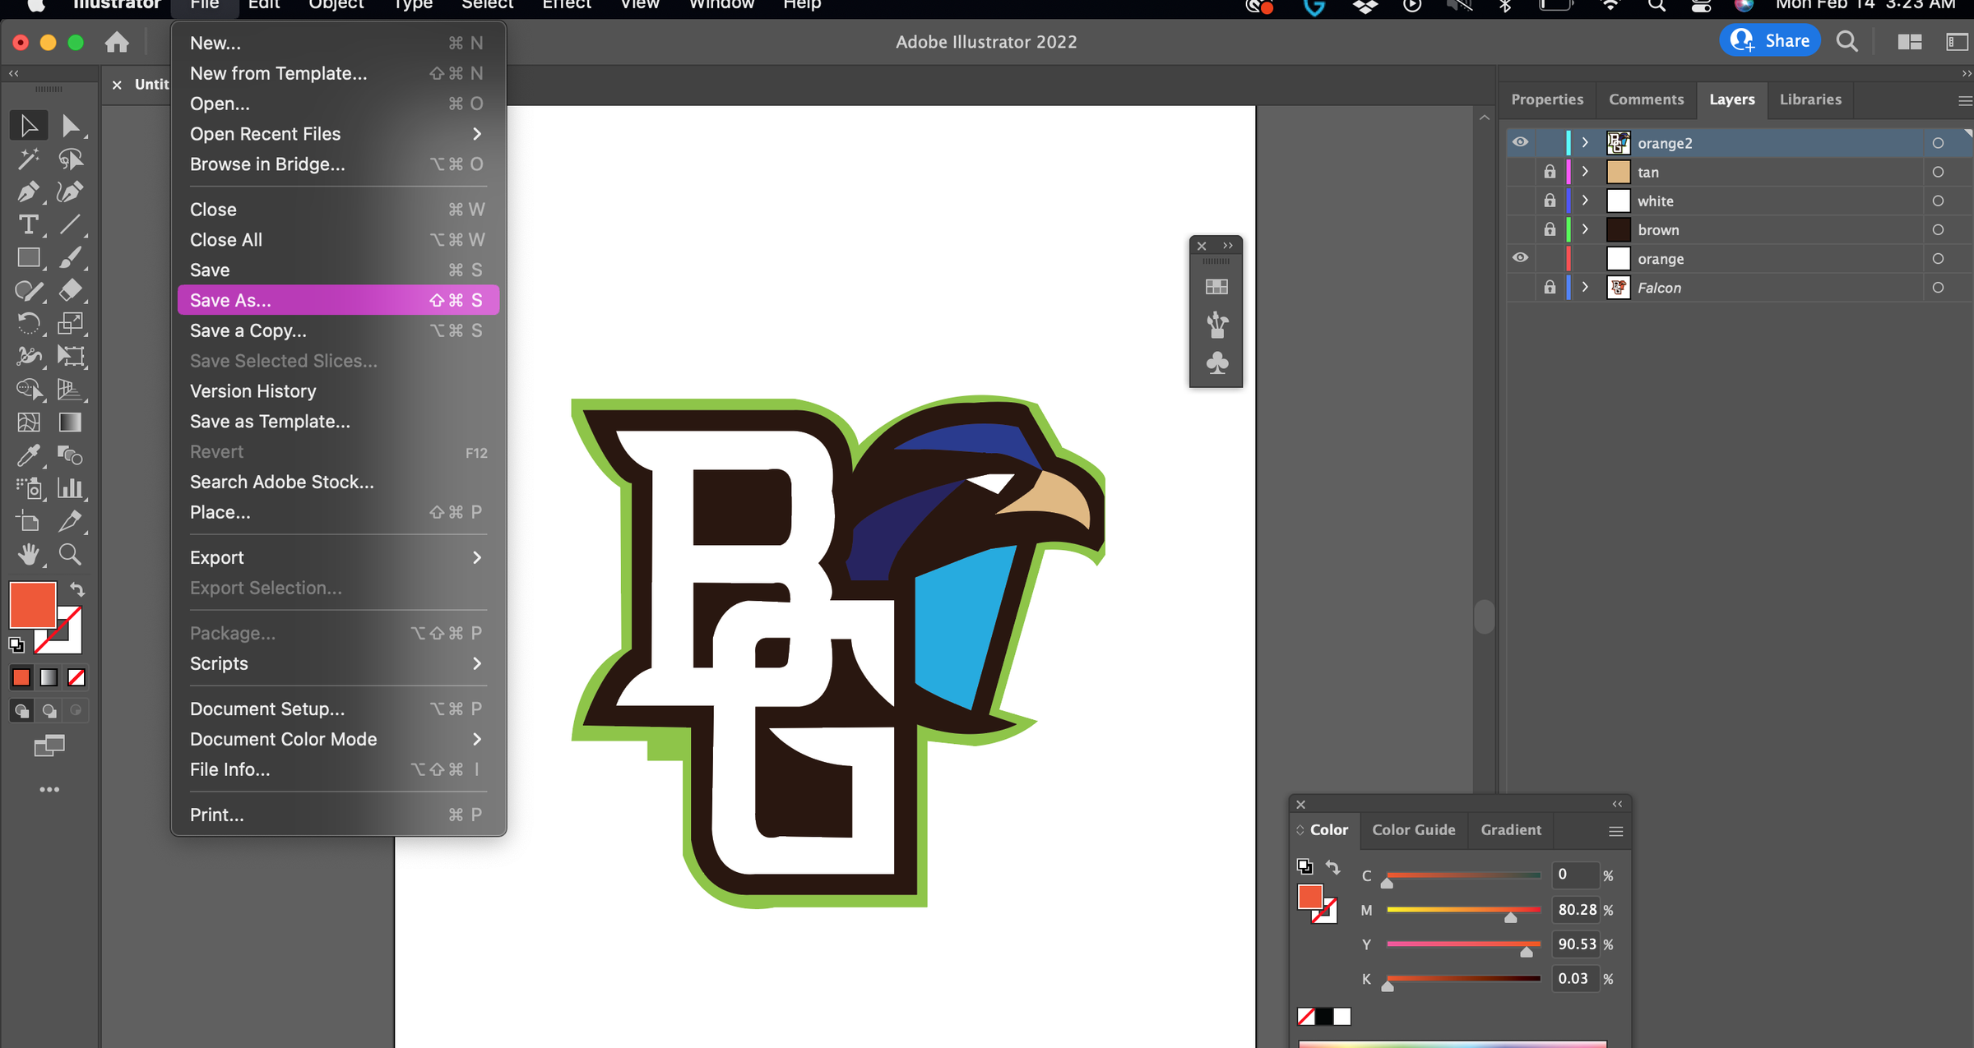This screenshot has height=1048, width=1974.
Task: Hide the orange2 layer
Action: tap(1520, 142)
